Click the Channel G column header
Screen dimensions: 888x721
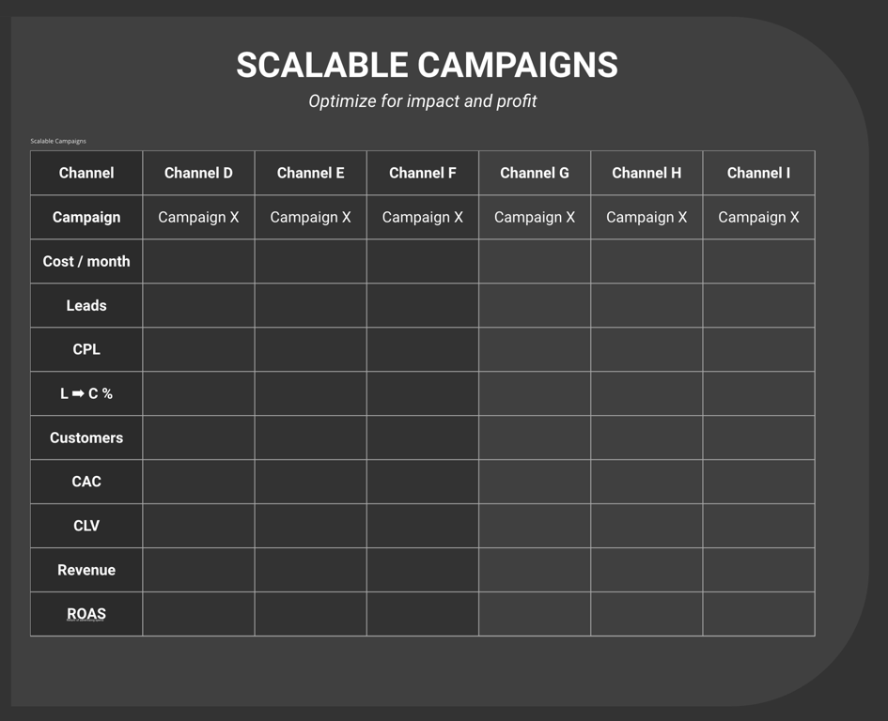534,173
